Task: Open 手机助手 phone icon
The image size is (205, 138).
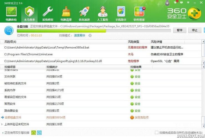Action: click(x=121, y=11)
